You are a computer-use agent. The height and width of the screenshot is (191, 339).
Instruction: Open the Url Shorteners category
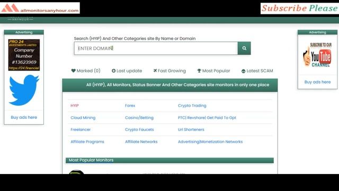point(191,129)
